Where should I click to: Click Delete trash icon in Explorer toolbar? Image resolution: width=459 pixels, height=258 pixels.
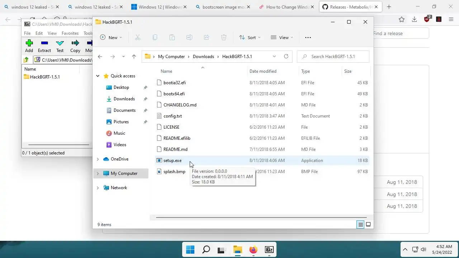coord(224,37)
